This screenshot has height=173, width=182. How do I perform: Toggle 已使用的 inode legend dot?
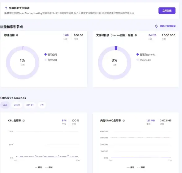click(x=137, y=54)
